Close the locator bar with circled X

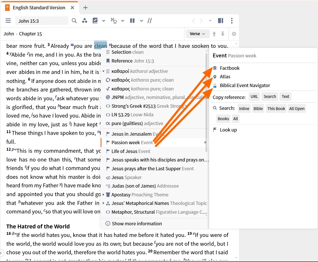234,34
